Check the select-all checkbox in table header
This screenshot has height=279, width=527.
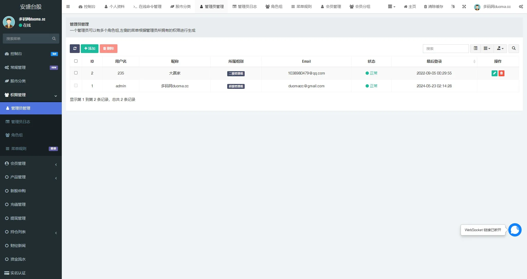click(76, 61)
